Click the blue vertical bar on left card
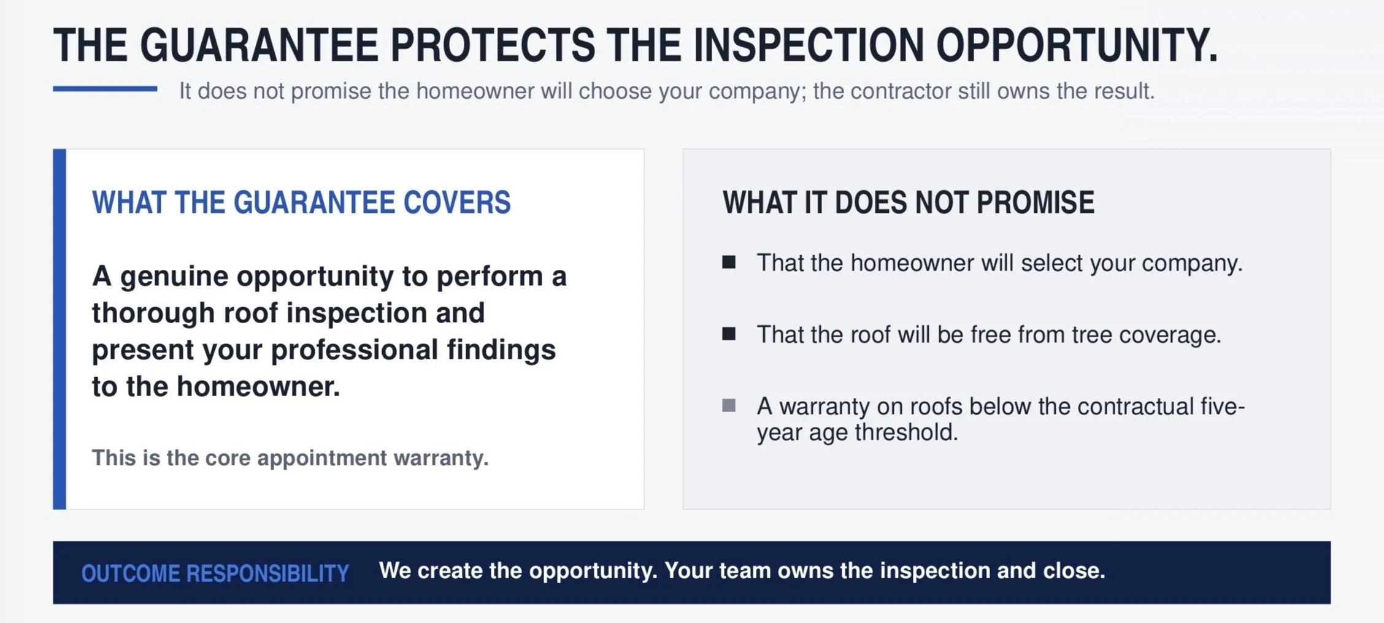The image size is (1384, 623). point(60,329)
